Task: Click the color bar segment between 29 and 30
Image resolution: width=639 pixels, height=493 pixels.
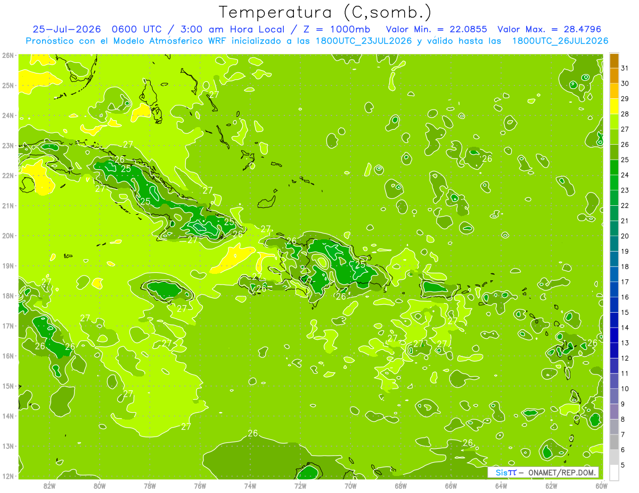Action: click(614, 91)
